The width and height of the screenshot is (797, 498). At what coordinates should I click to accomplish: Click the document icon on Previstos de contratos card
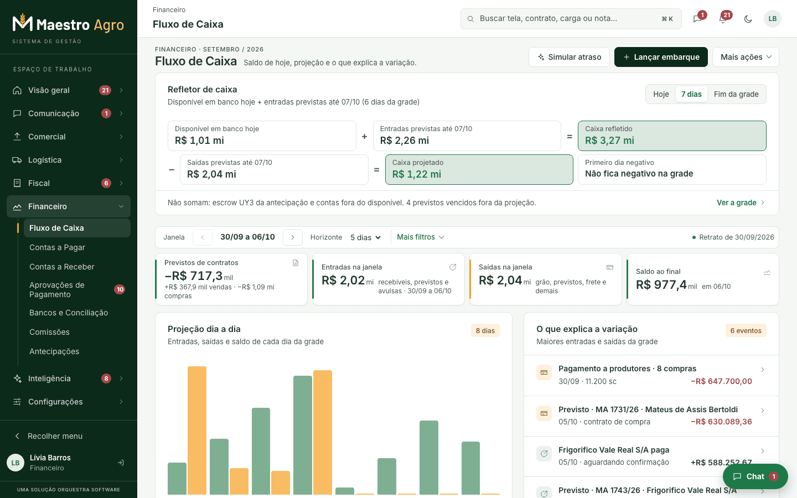296,263
